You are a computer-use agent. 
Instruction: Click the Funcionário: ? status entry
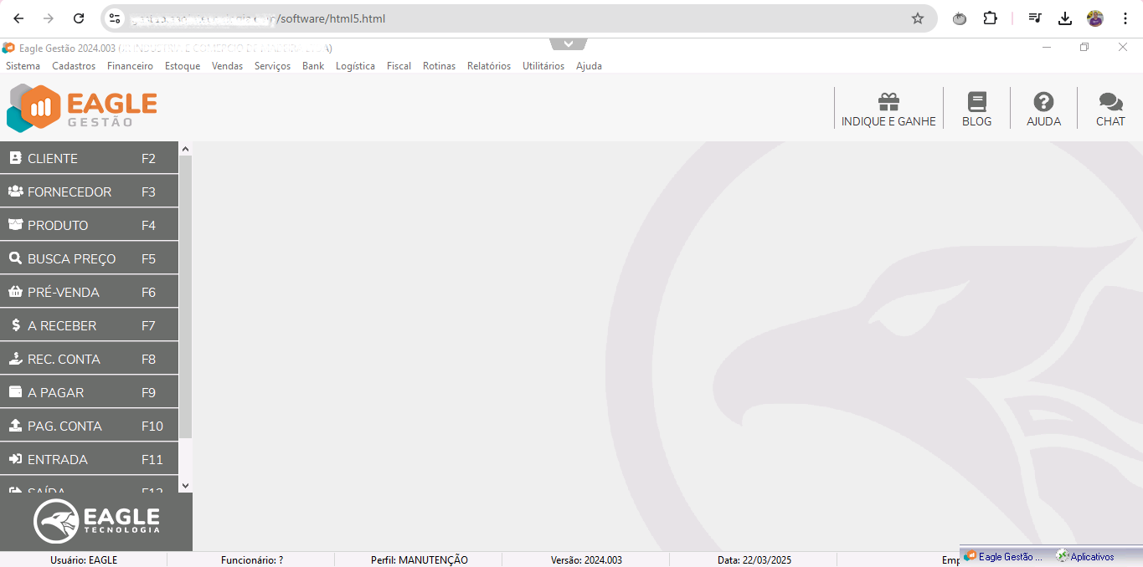pos(252,560)
